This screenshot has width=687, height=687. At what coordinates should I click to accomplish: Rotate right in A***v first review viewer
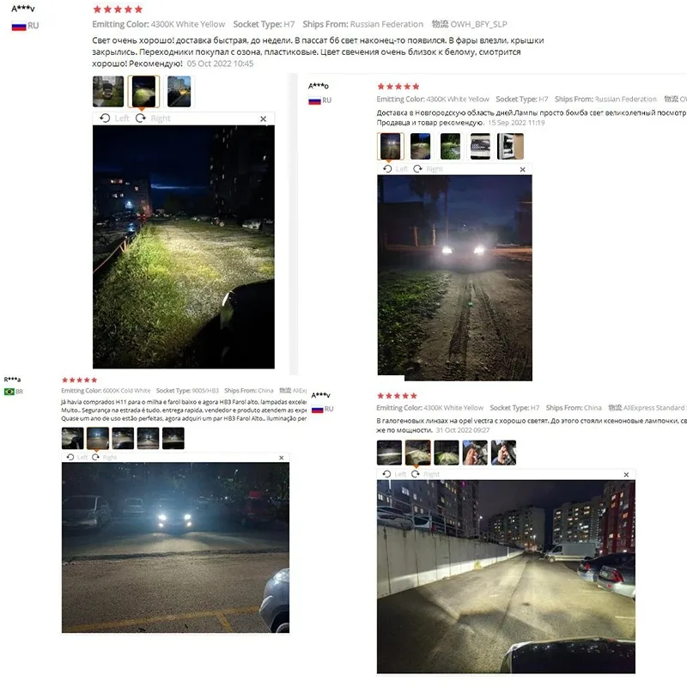(153, 119)
